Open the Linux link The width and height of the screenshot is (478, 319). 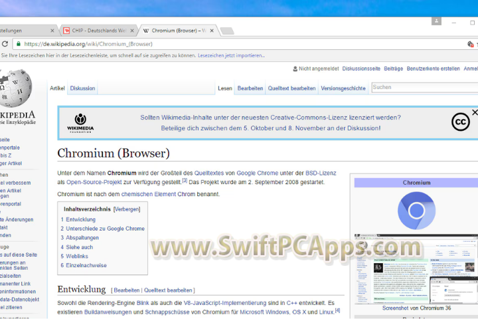point(327,312)
